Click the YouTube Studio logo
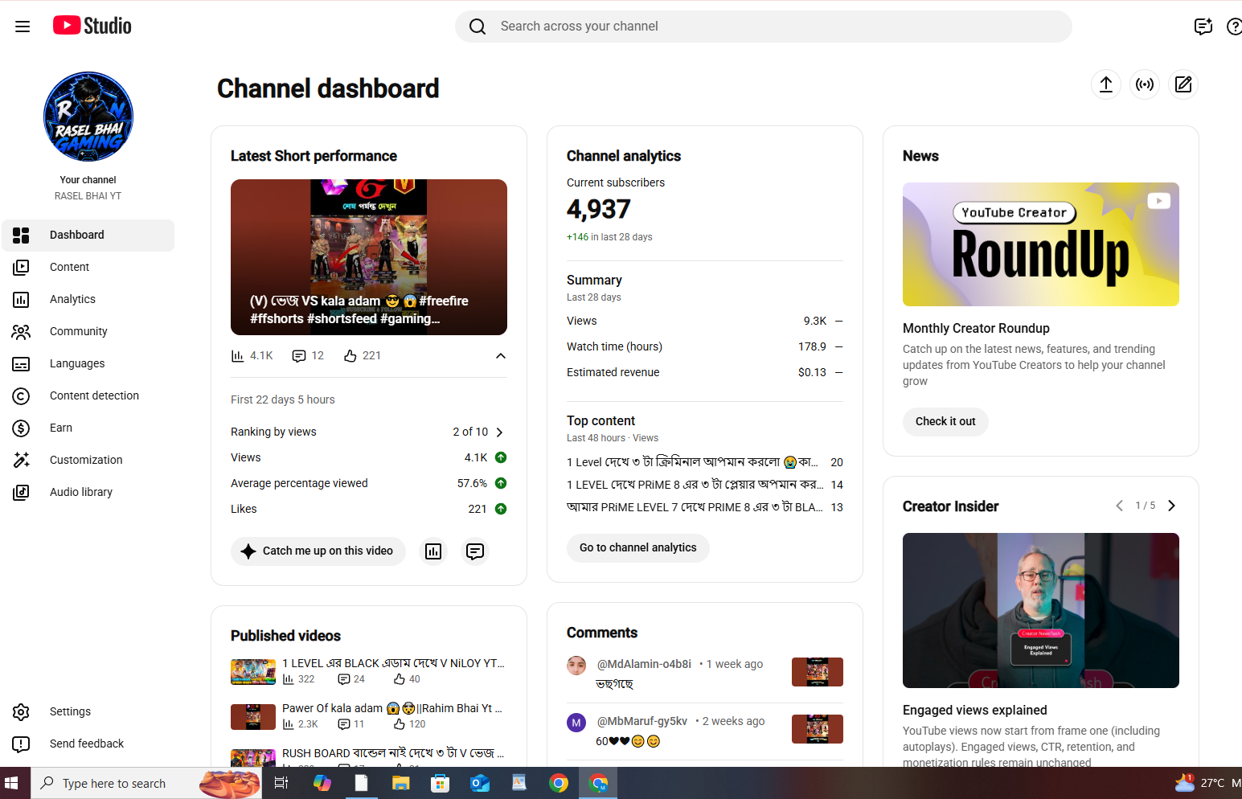Image resolution: width=1242 pixels, height=799 pixels. point(92,26)
